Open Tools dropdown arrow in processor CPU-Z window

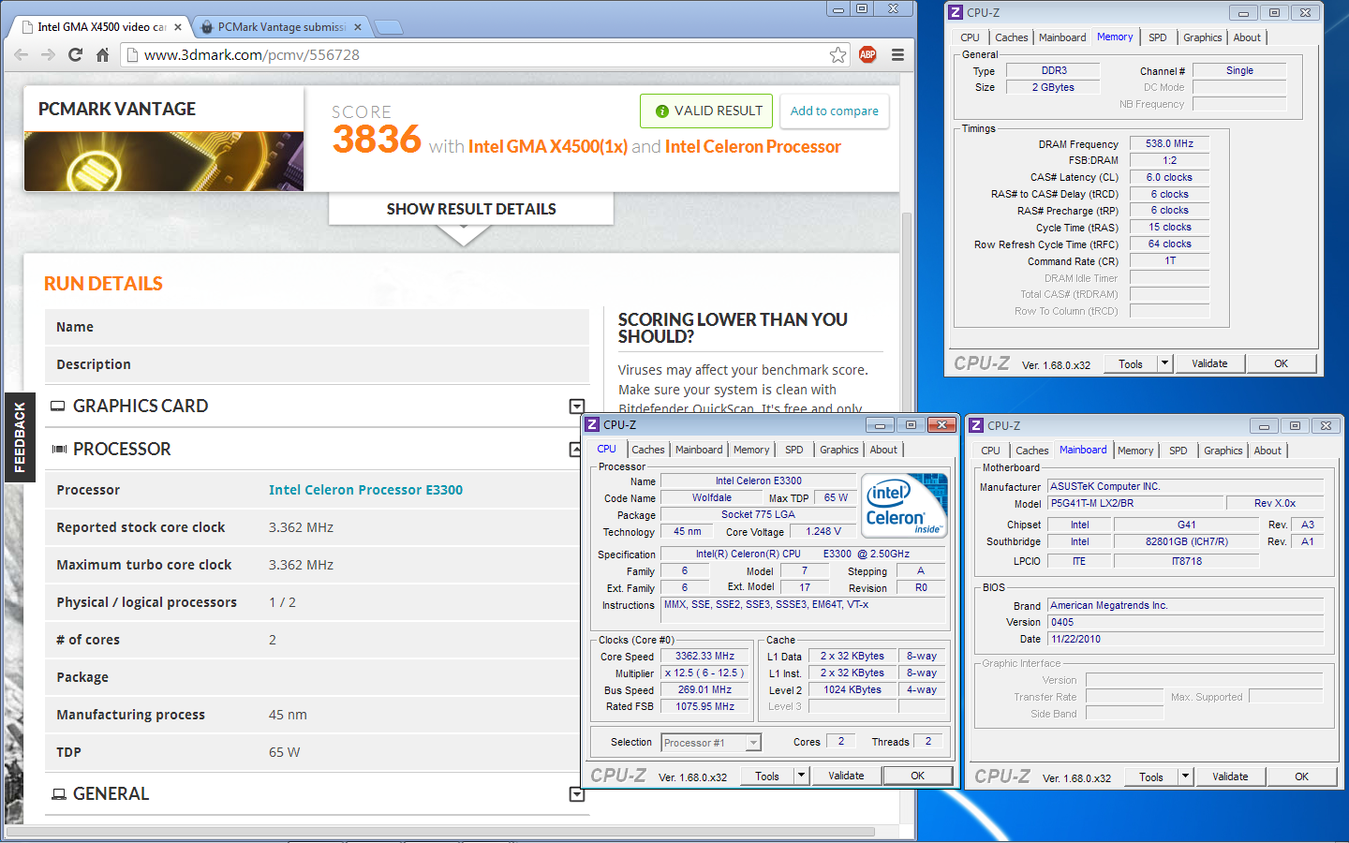click(802, 776)
